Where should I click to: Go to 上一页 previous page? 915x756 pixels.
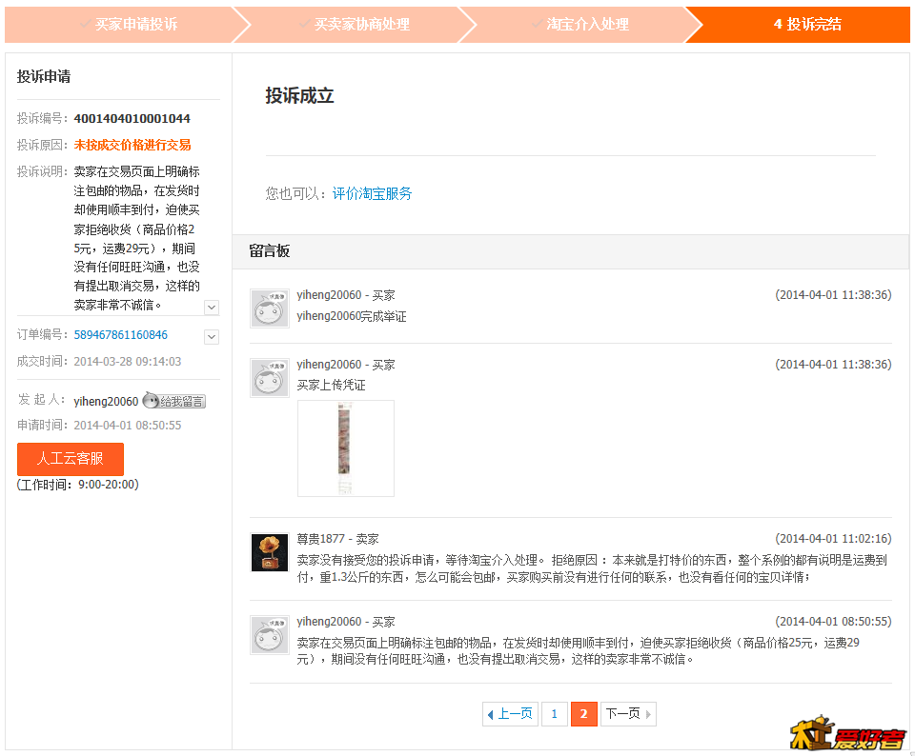click(x=510, y=713)
